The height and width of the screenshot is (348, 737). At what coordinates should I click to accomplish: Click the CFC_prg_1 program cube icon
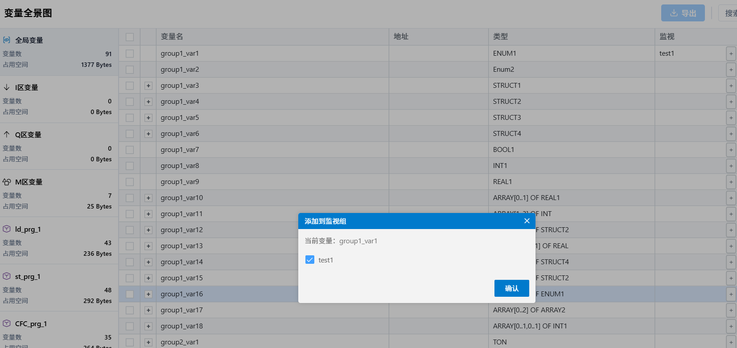7,323
